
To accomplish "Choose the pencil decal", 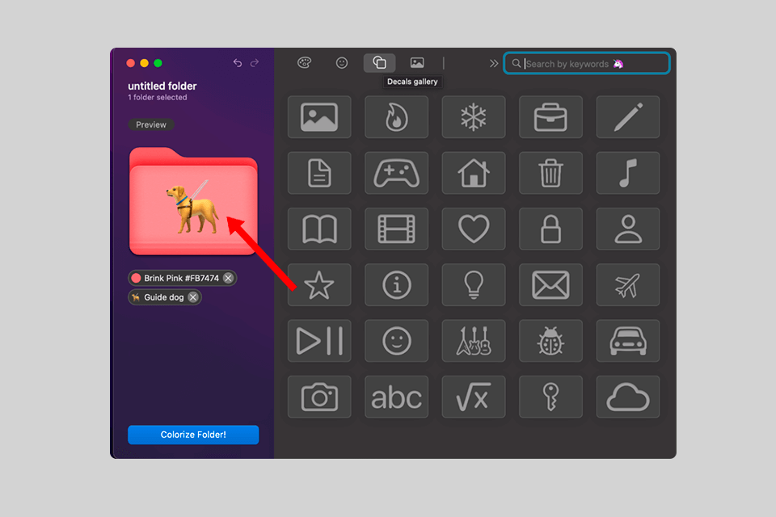I will coord(628,117).
